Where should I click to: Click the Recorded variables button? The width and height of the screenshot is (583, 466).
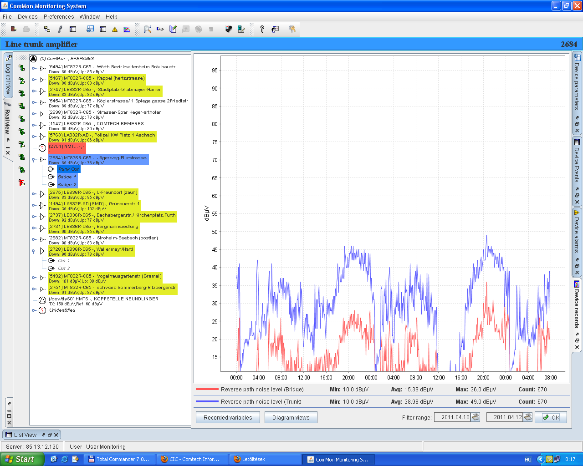coord(228,417)
